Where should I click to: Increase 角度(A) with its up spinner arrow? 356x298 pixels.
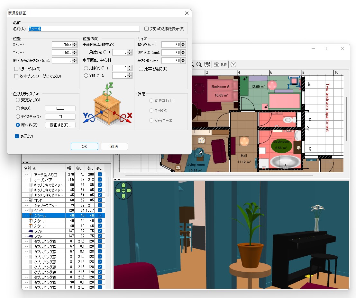click(x=130, y=51)
